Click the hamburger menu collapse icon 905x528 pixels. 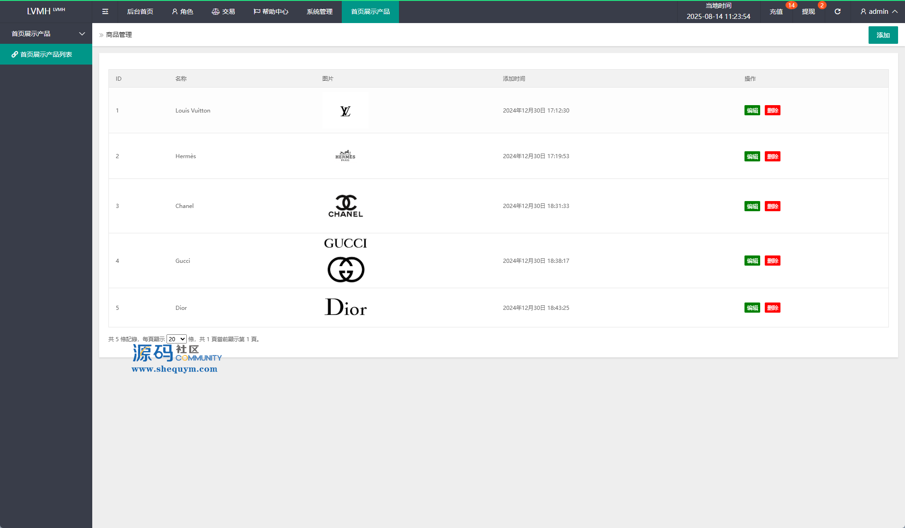(x=105, y=12)
